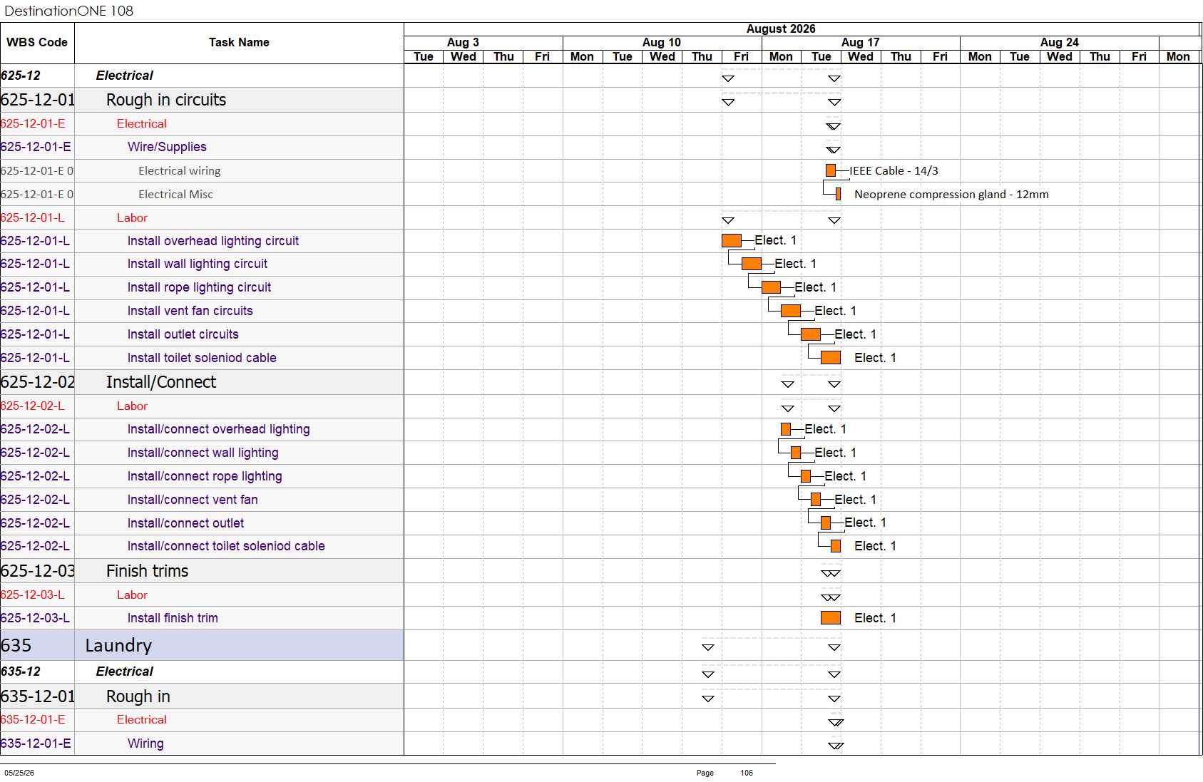Click the "Wire/Supplies" task name

[167, 147]
